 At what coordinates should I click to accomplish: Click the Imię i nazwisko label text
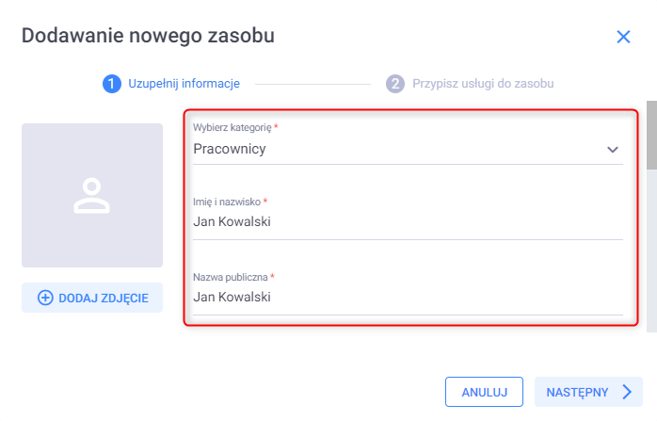point(226,202)
